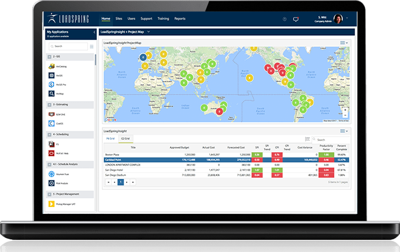400x252 pixels.
Task: Click the applications Search field
Action: click(68, 46)
